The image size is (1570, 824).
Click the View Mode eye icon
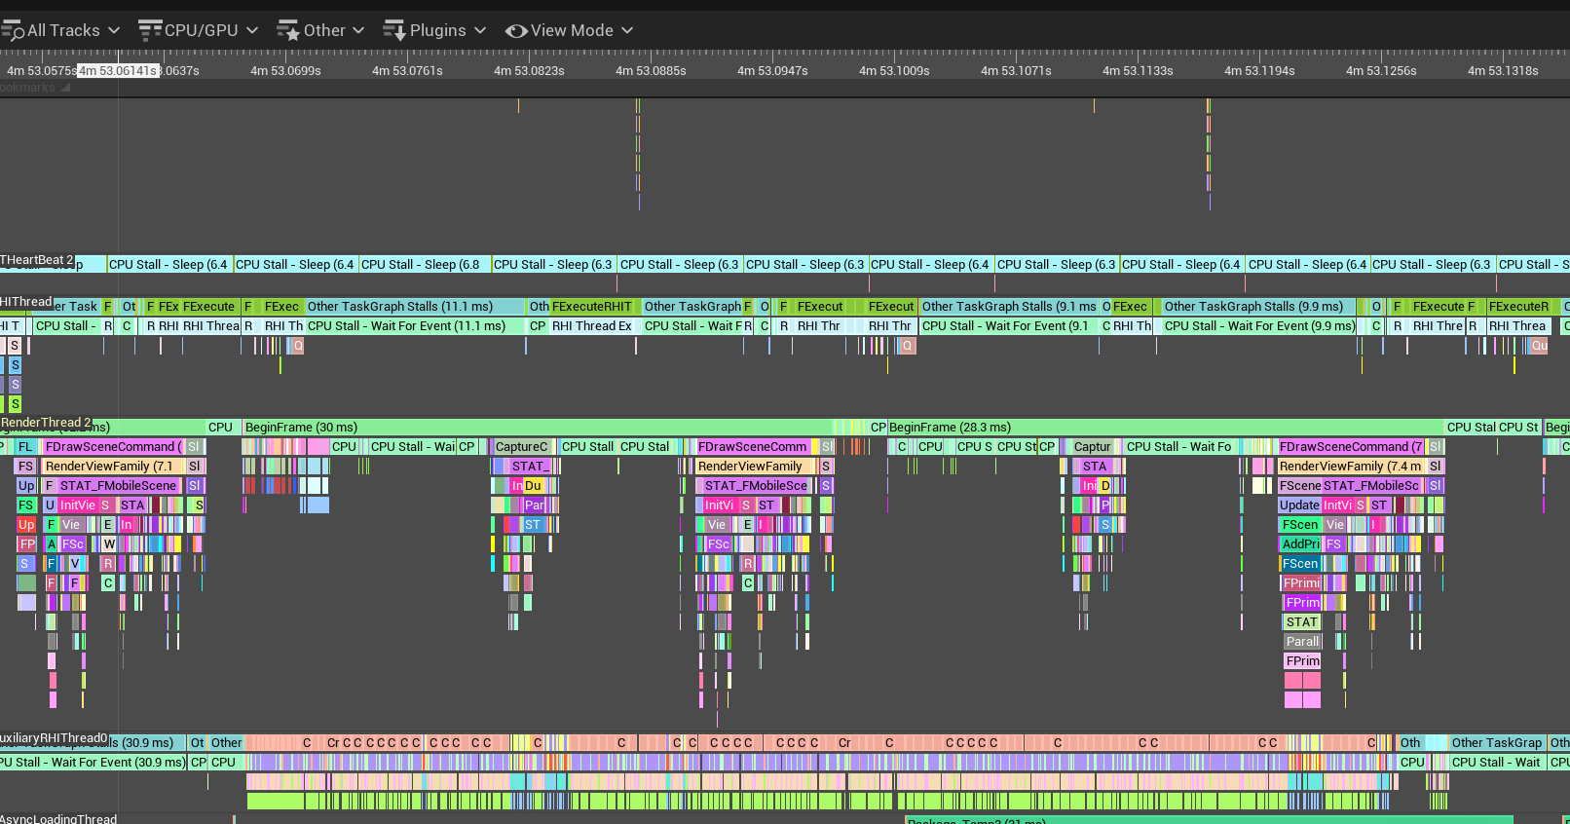[516, 31]
